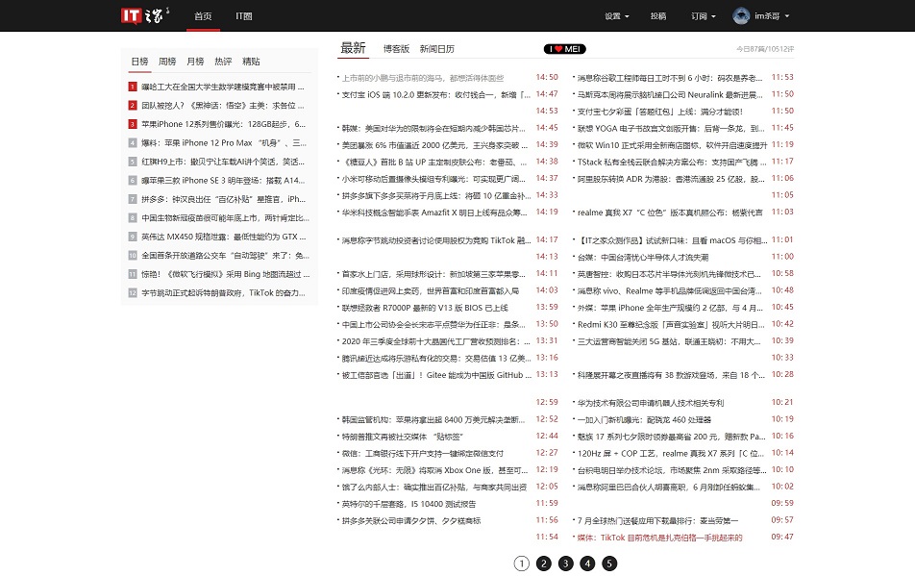The height and width of the screenshot is (576, 915).
Task: Open rank 12 字节跳动起诉特朗普政府 article
Action: [x=223, y=293]
